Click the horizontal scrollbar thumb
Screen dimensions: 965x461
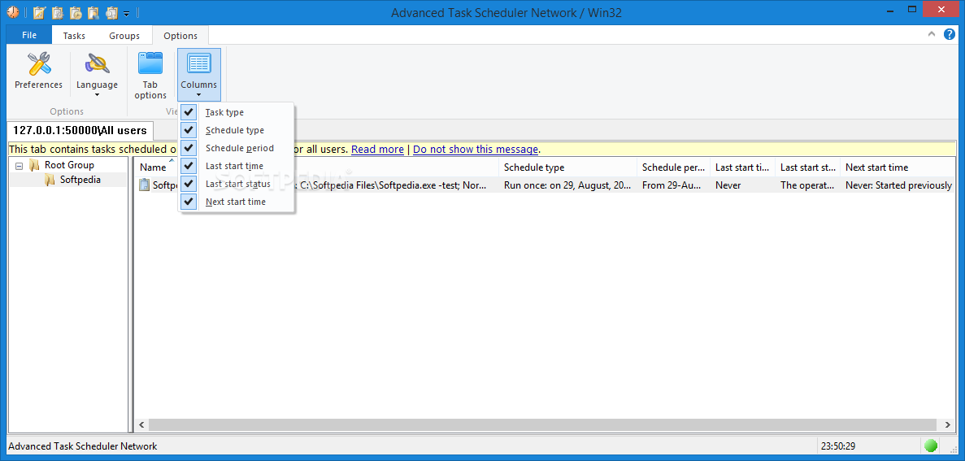[543, 424]
